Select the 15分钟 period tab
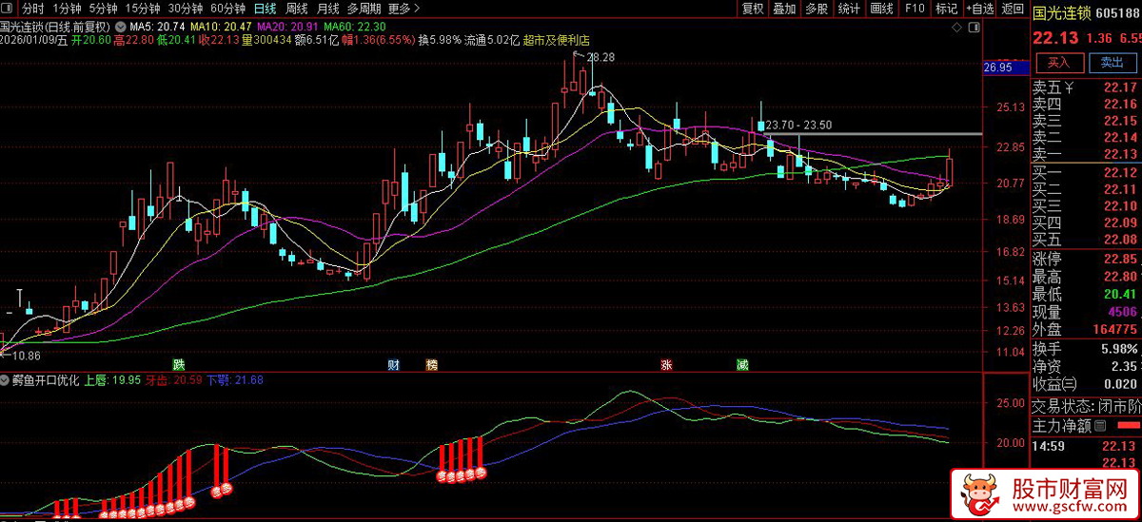This screenshot has width=1142, height=522. click(x=144, y=9)
